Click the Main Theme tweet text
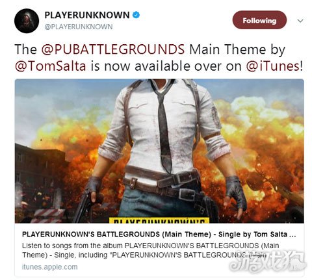 point(227,49)
